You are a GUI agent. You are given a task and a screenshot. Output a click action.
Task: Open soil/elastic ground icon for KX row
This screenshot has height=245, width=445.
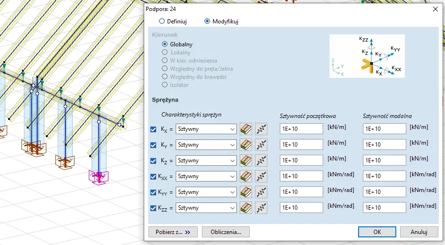click(x=245, y=129)
